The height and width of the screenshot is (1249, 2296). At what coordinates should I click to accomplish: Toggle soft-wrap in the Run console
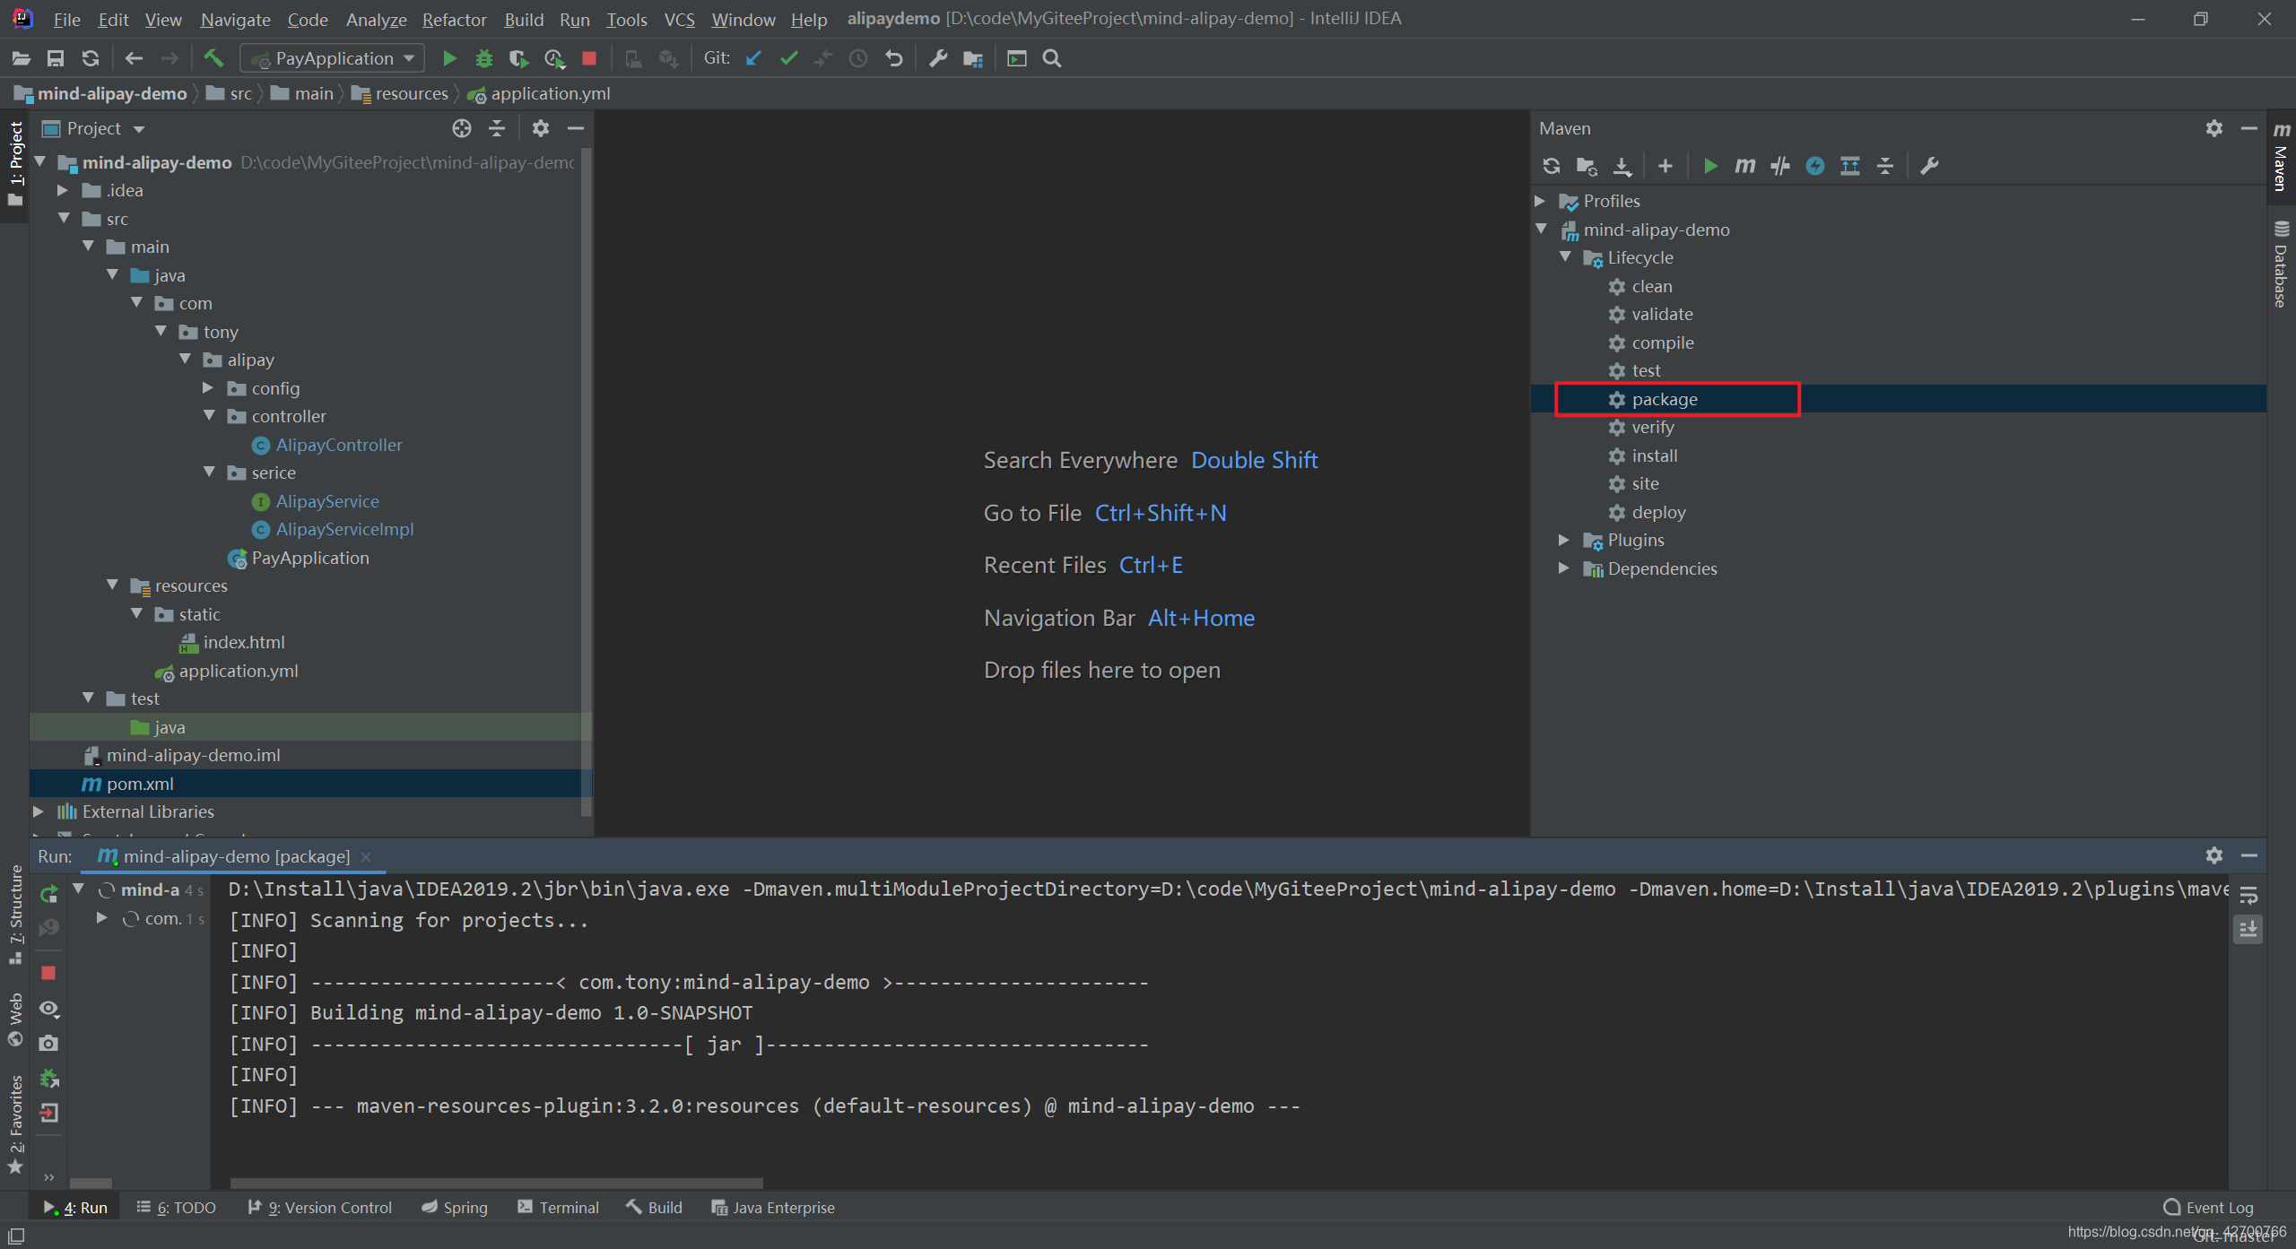coord(2248,895)
